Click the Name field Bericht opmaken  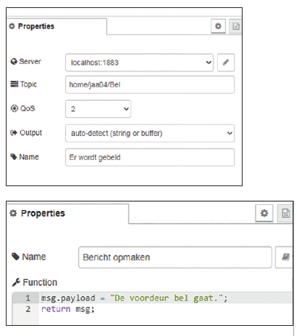point(175,257)
